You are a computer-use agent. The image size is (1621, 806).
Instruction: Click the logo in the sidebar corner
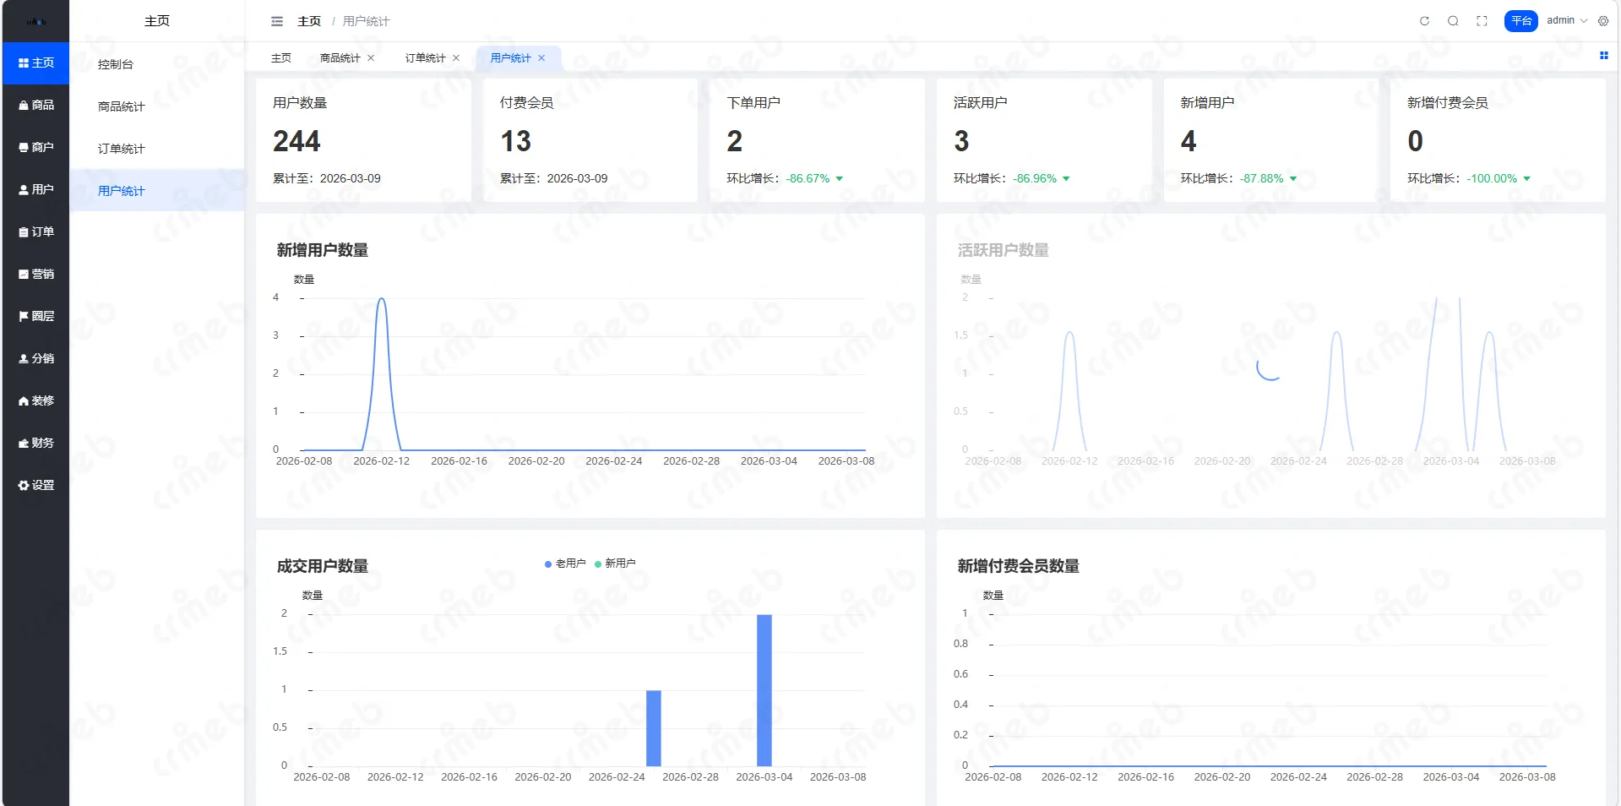pyautogui.click(x=35, y=21)
